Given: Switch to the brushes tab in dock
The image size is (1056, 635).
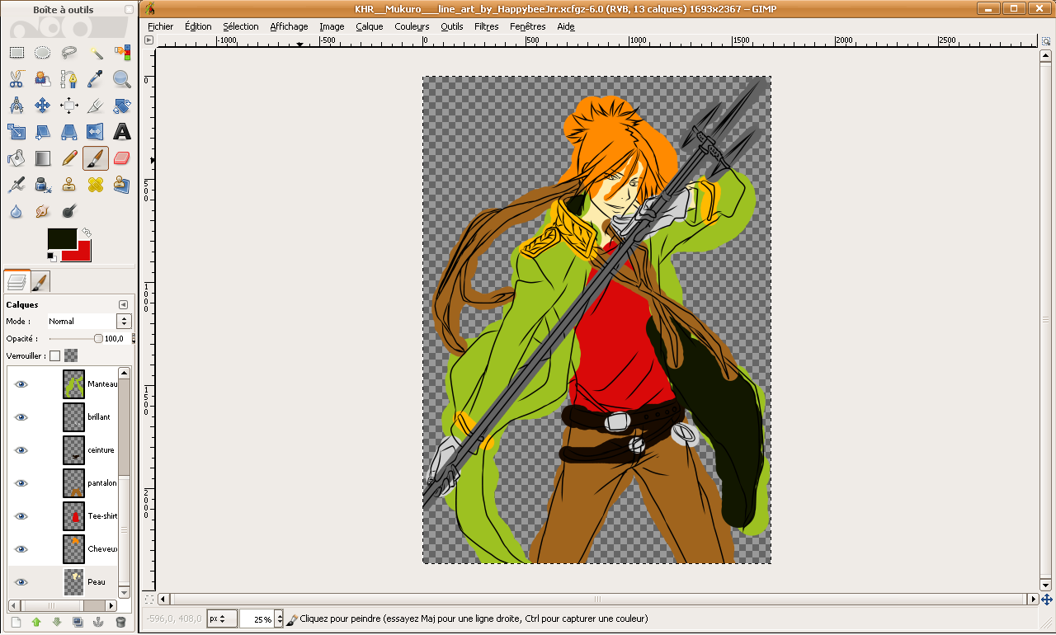Looking at the screenshot, I should point(40,283).
